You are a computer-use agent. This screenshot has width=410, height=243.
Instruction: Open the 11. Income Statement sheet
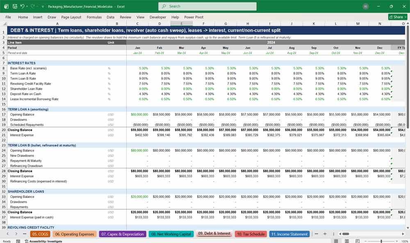point(289,234)
